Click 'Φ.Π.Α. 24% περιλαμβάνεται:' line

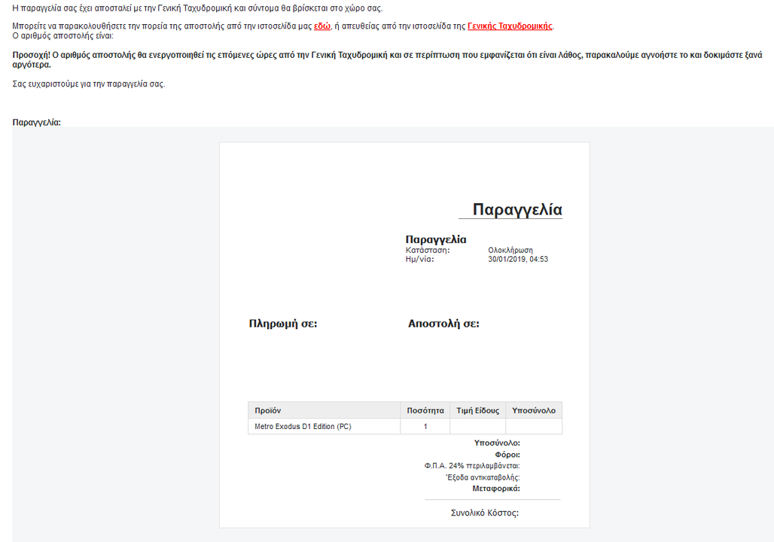coord(472,465)
